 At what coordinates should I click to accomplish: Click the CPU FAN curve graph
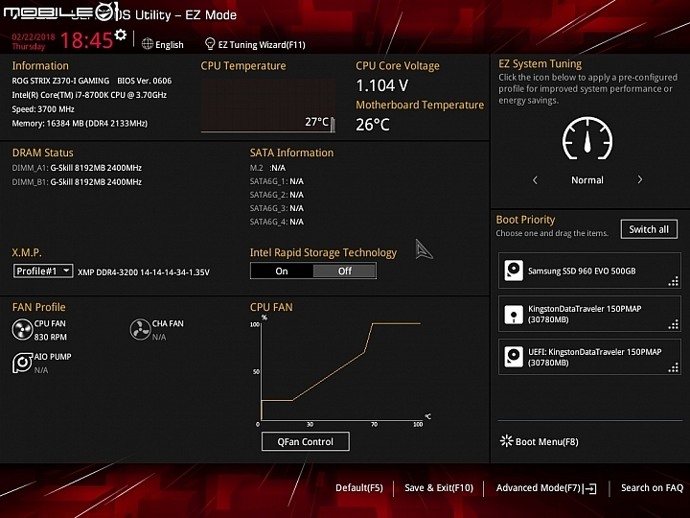click(339, 371)
